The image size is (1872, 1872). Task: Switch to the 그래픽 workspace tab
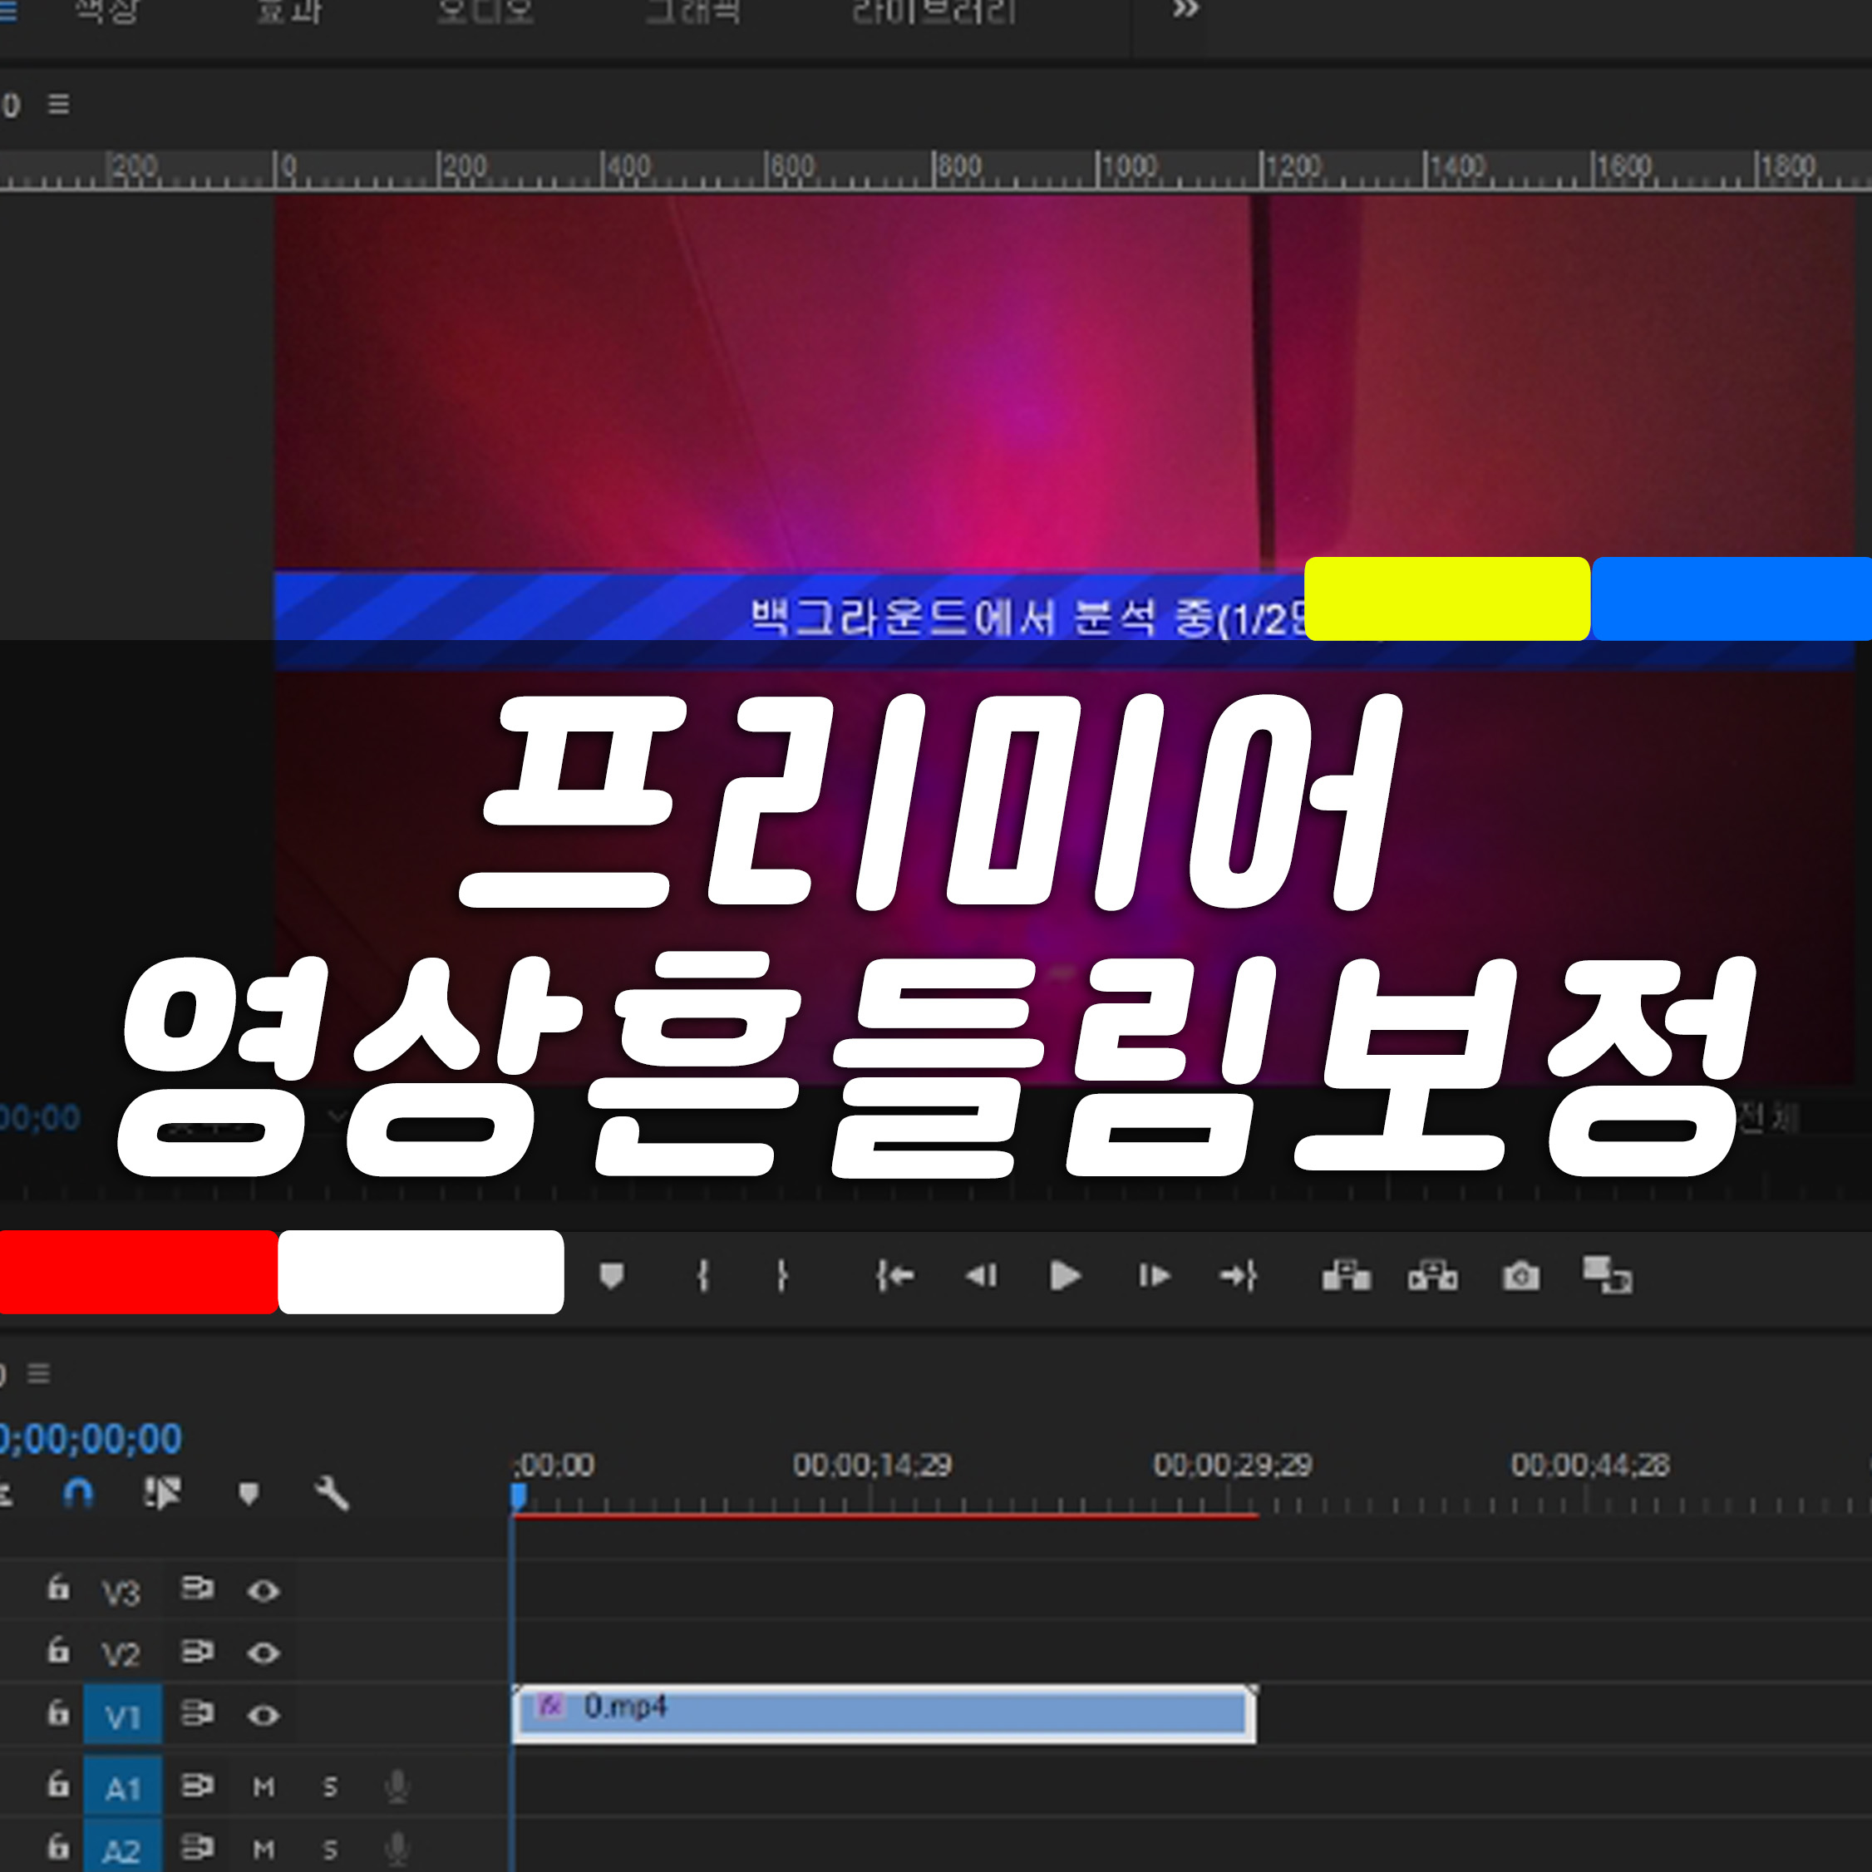click(x=692, y=12)
